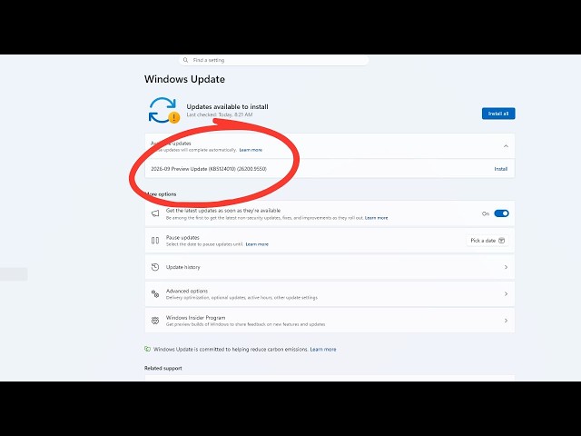This screenshot has width=581, height=436.
Task: Open Learn more link for Pause updates
Action: [x=257, y=244]
